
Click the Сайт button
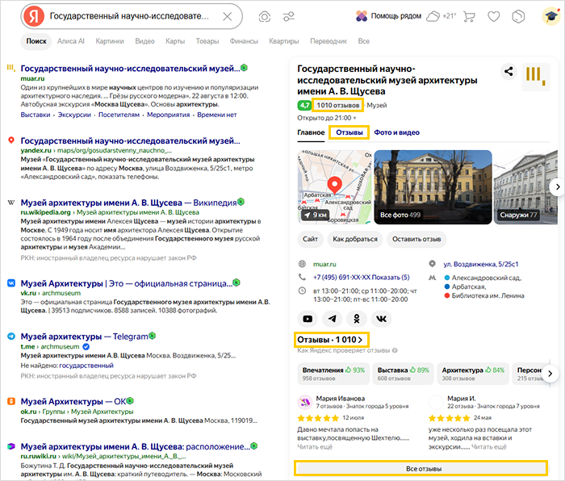click(x=310, y=239)
